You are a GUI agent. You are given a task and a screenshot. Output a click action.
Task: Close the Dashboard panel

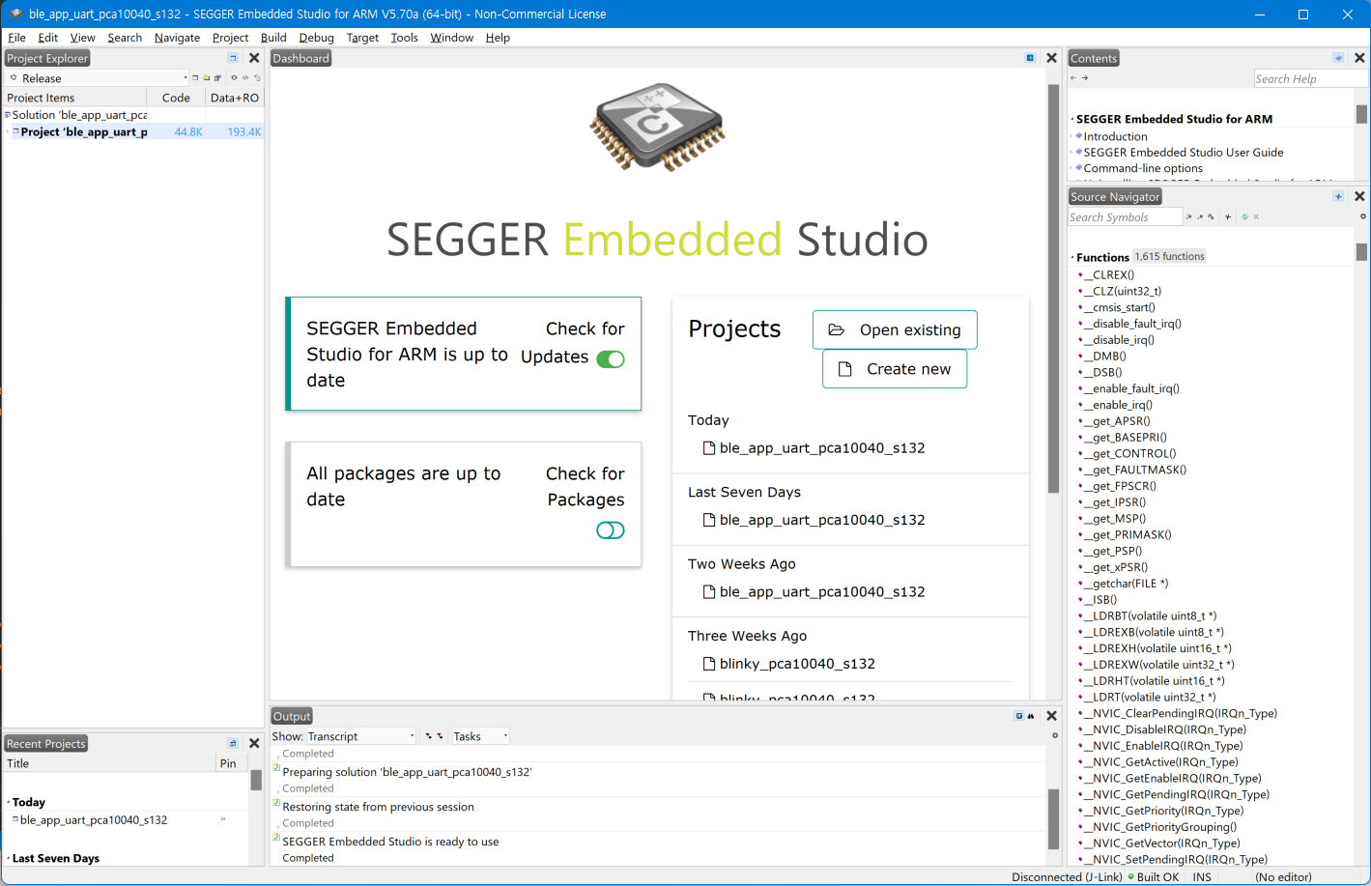(x=1051, y=58)
